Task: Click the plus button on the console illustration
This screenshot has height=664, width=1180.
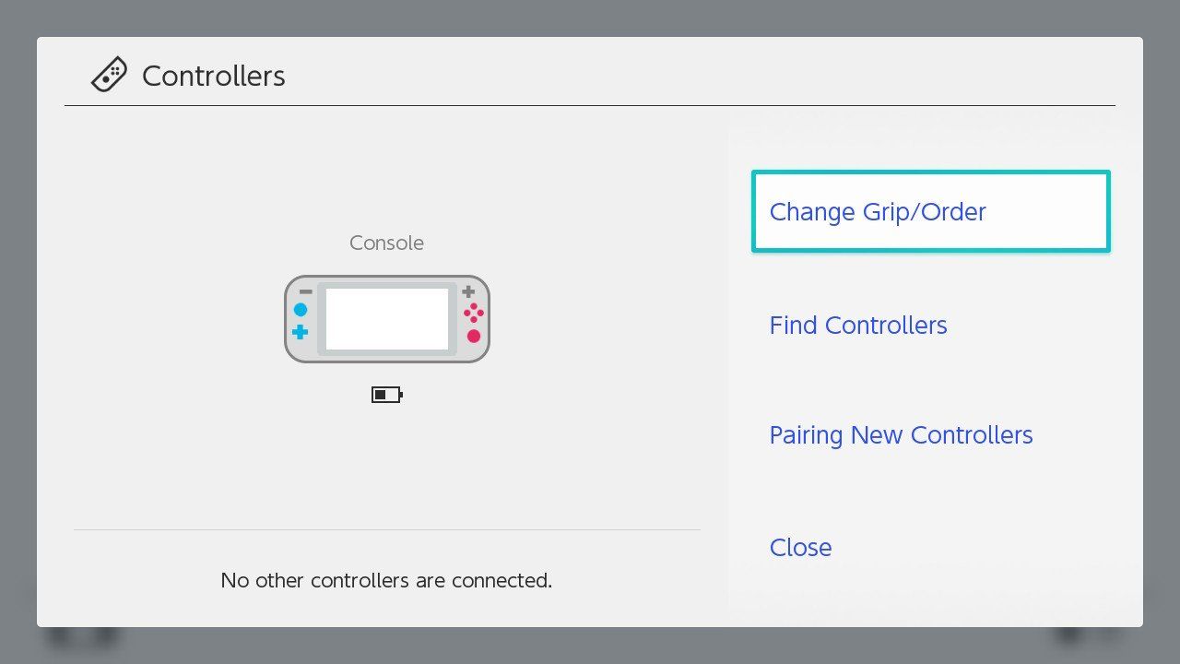Action: tap(468, 290)
